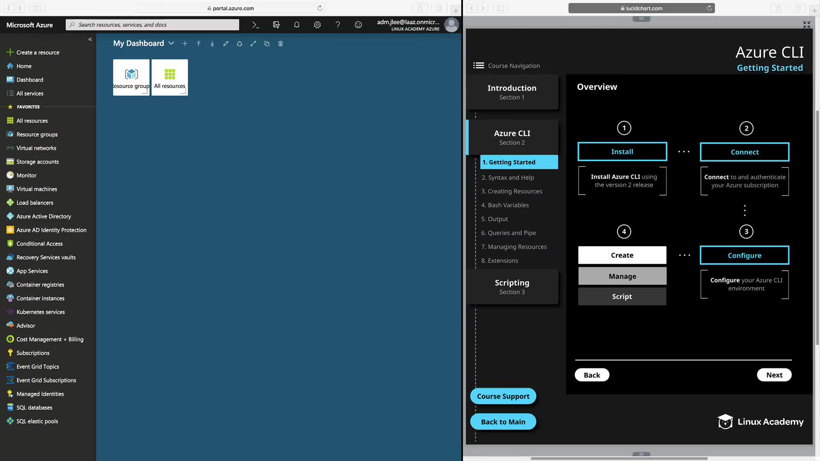The image size is (820, 461).
Task: Click the edit dashboard pencil icon
Action: click(226, 44)
